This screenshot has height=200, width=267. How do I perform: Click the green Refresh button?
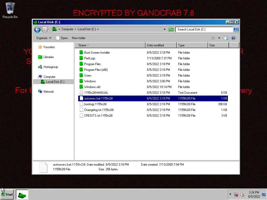click(x=171, y=29)
